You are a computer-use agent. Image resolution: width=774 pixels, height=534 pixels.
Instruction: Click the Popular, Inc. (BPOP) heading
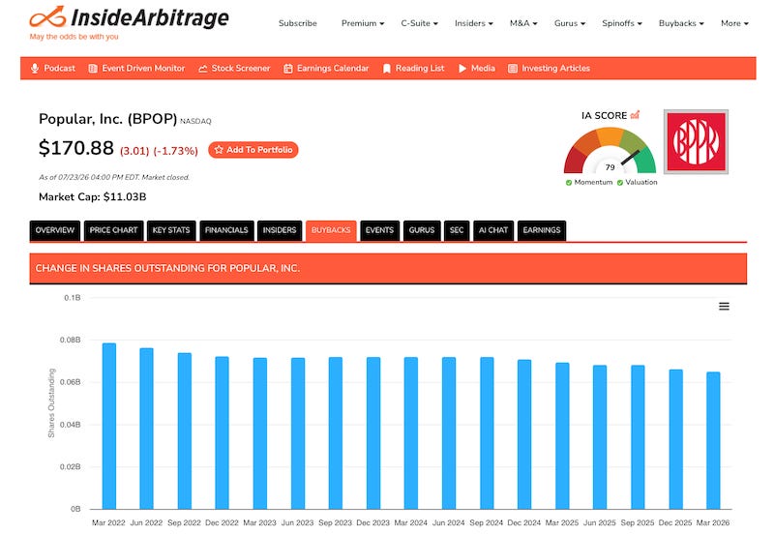(107, 119)
